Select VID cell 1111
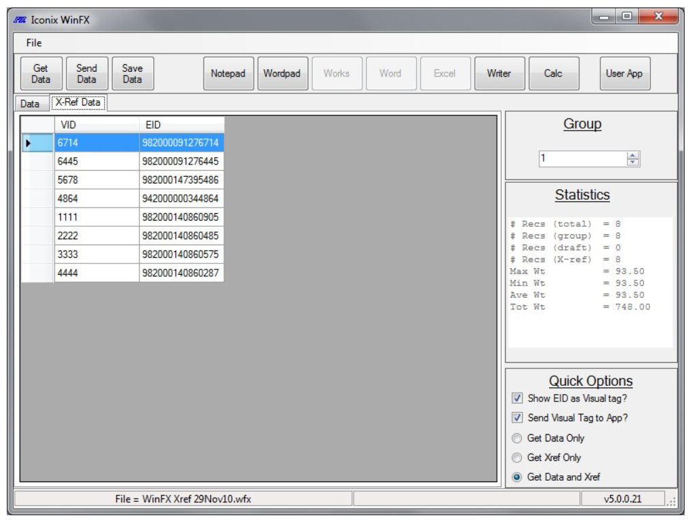 click(97, 217)
